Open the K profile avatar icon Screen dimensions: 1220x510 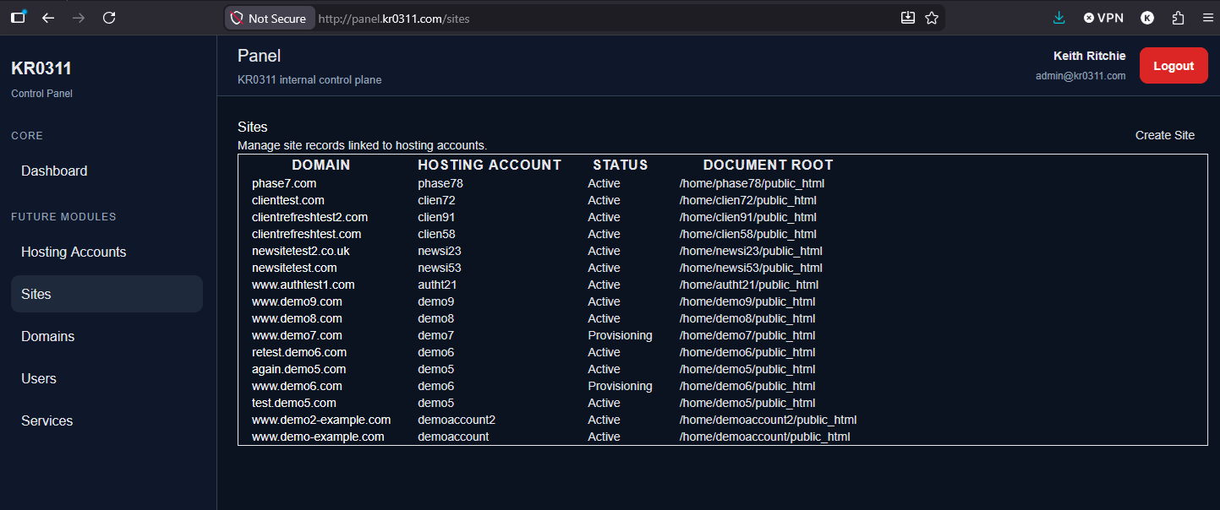(x=1147, y=17)
